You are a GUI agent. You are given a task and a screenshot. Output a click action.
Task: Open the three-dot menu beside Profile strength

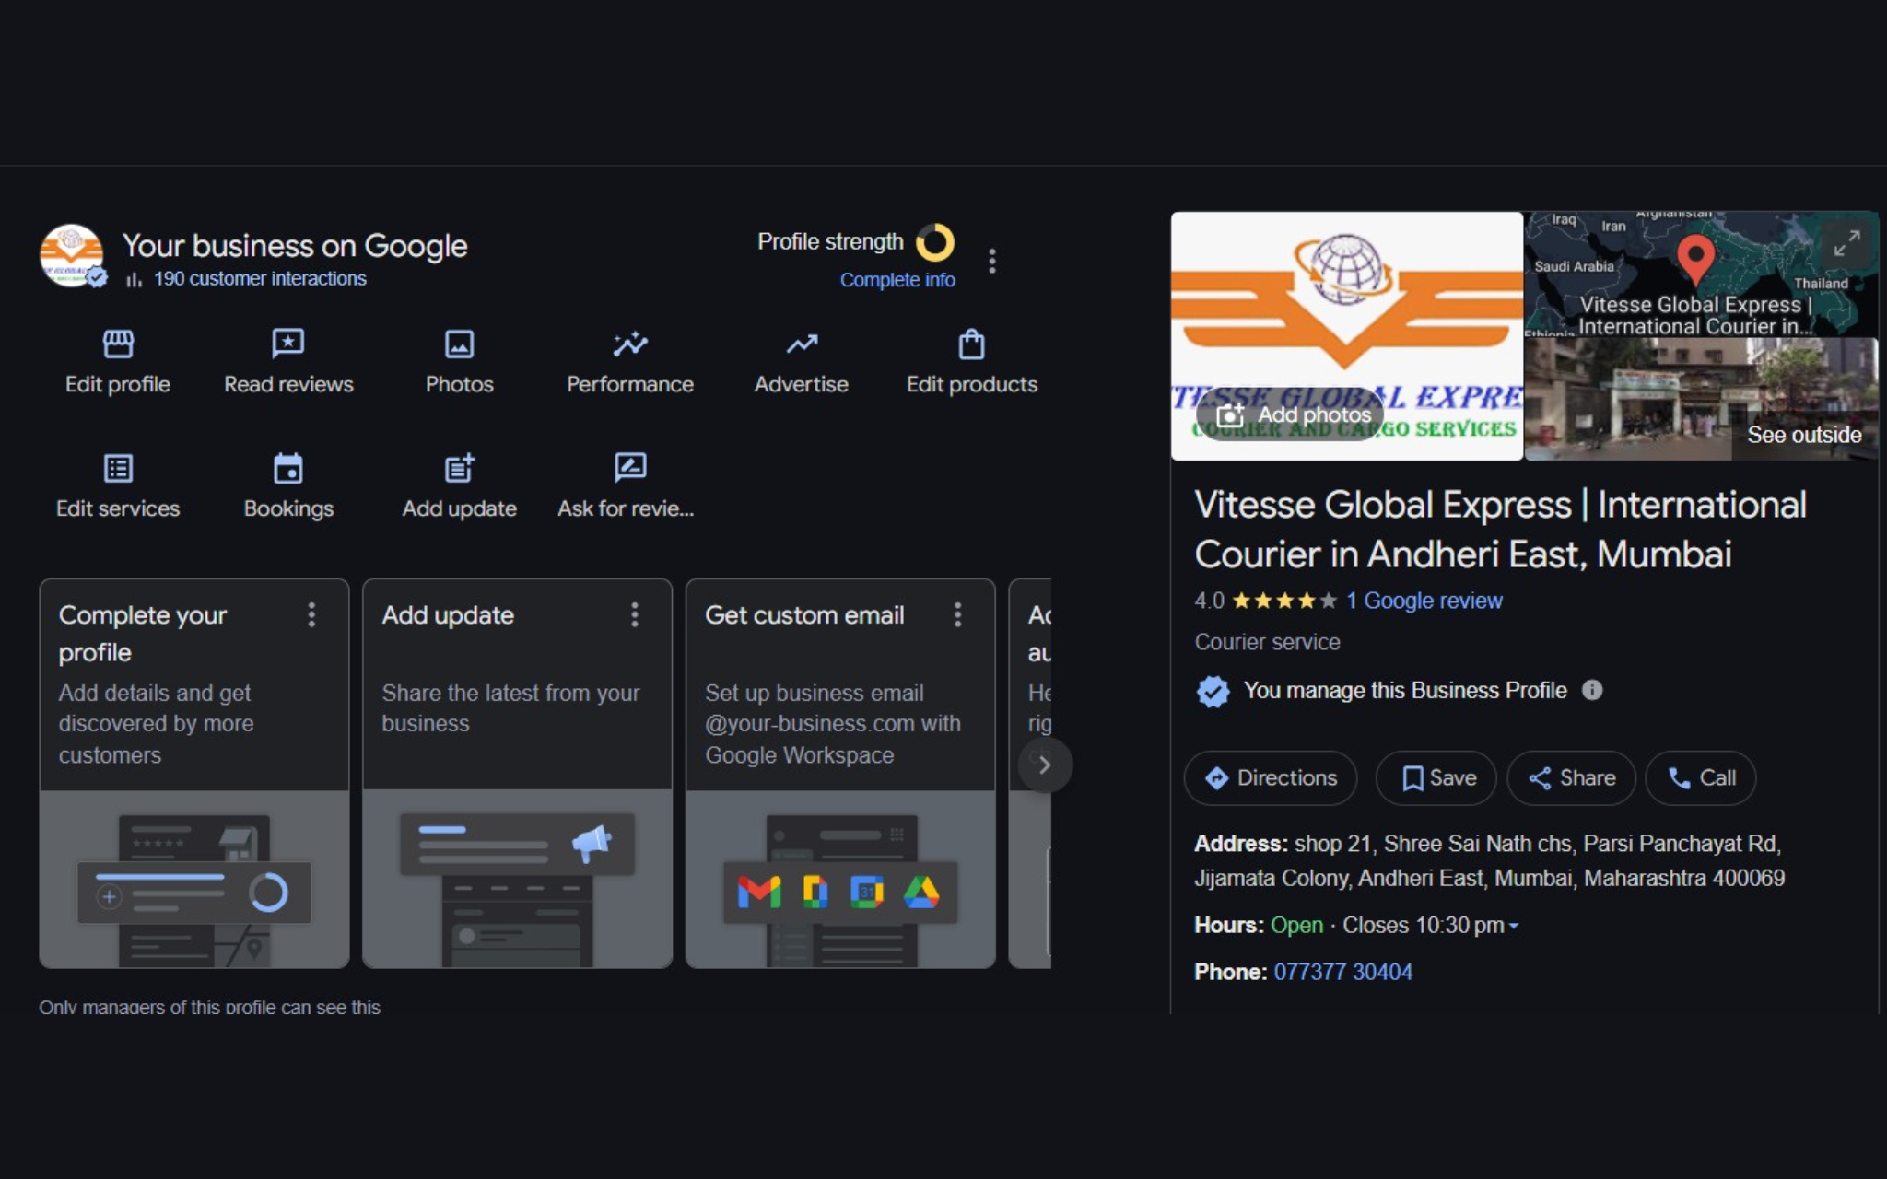coord(992,262)
